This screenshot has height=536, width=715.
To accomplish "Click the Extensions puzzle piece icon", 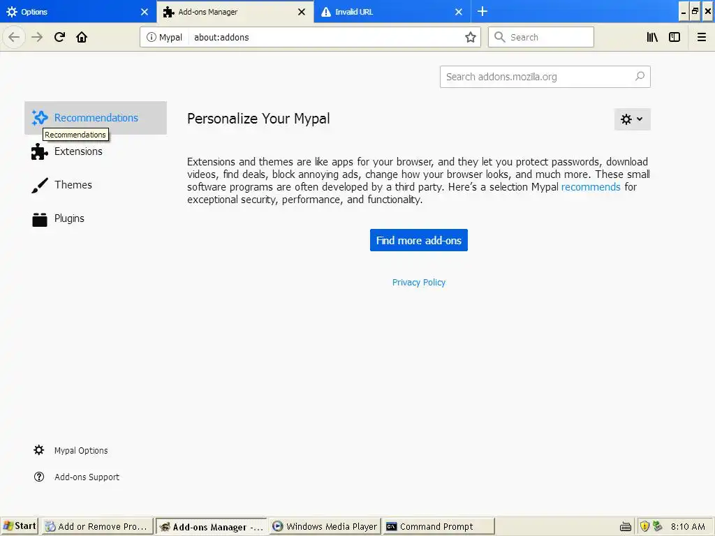I will point(40,151).
